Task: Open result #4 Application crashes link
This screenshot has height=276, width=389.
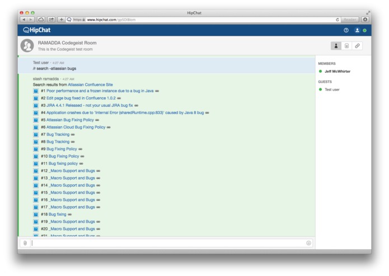Action: 125,113
